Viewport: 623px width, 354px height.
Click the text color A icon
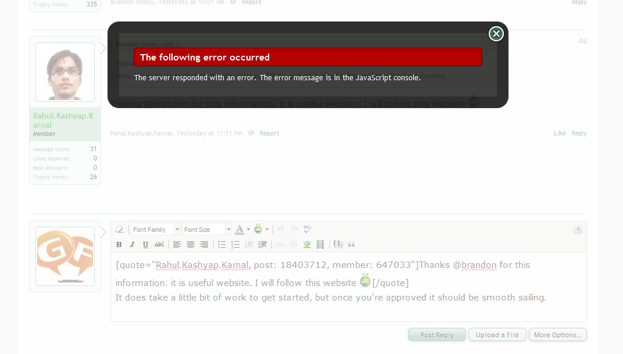239,229
